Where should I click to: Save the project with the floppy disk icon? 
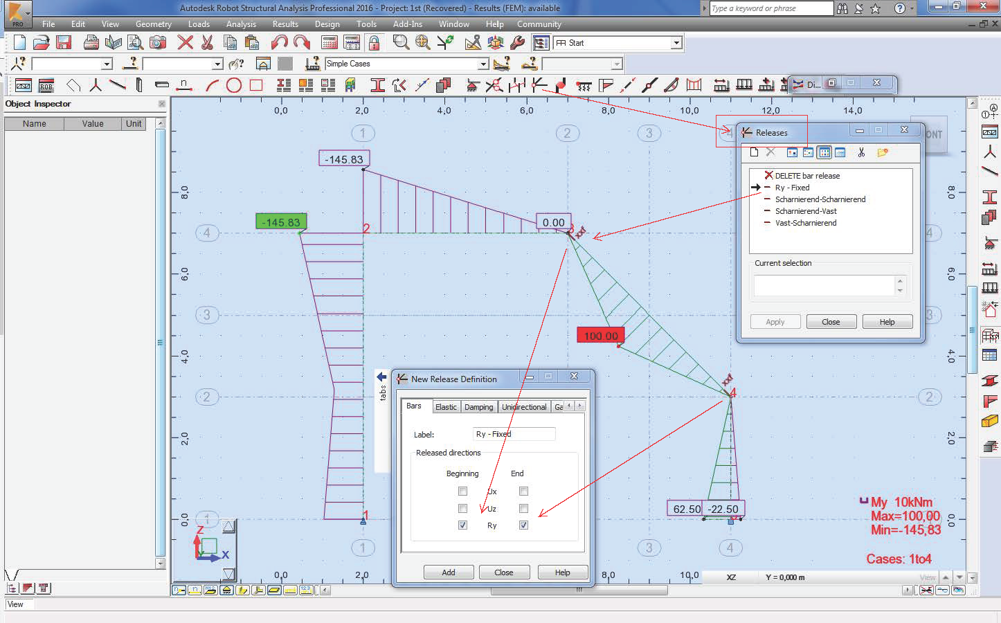click(x=64, y=43)
